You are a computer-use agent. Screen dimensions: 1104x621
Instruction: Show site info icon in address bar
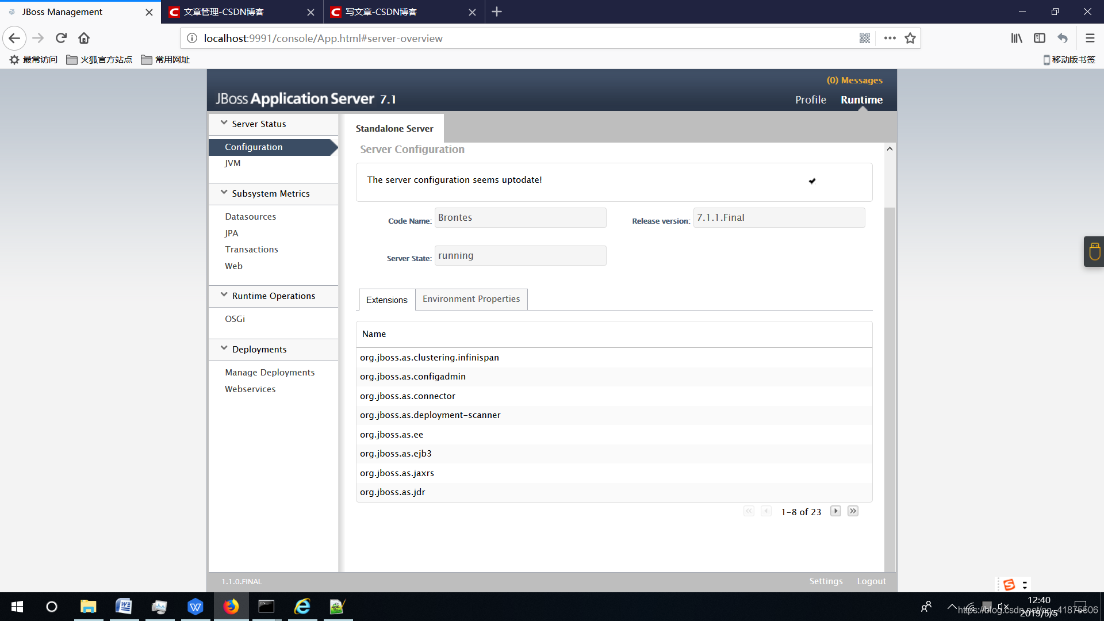coord(192,38)
